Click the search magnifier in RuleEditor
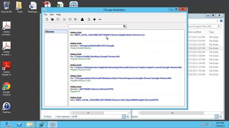This screenshot has width=229, height=128. 125,26
